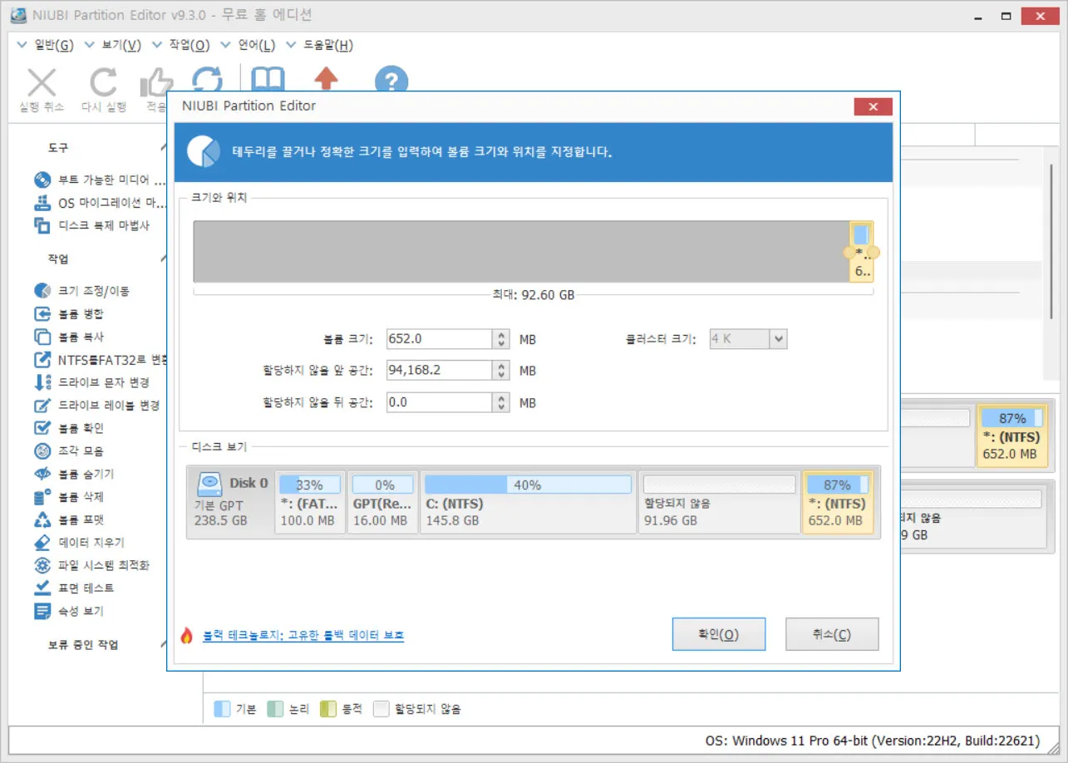Select Optimize File System (파일 시스템 최적화)
Screen dimensions: 1068x763
[x=91, y=565]
